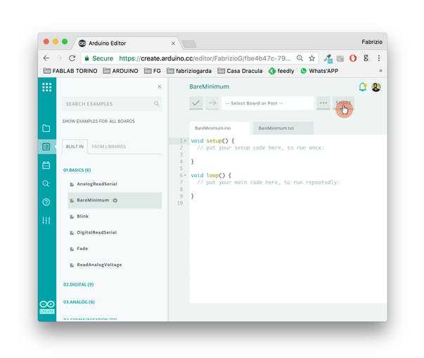Open the Select Board or Port dropdown
424x358 pixels.
(267, 103)
